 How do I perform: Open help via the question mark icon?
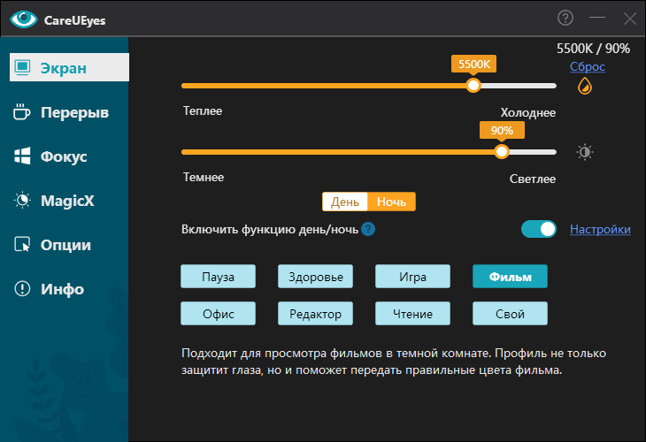(565, 18)
